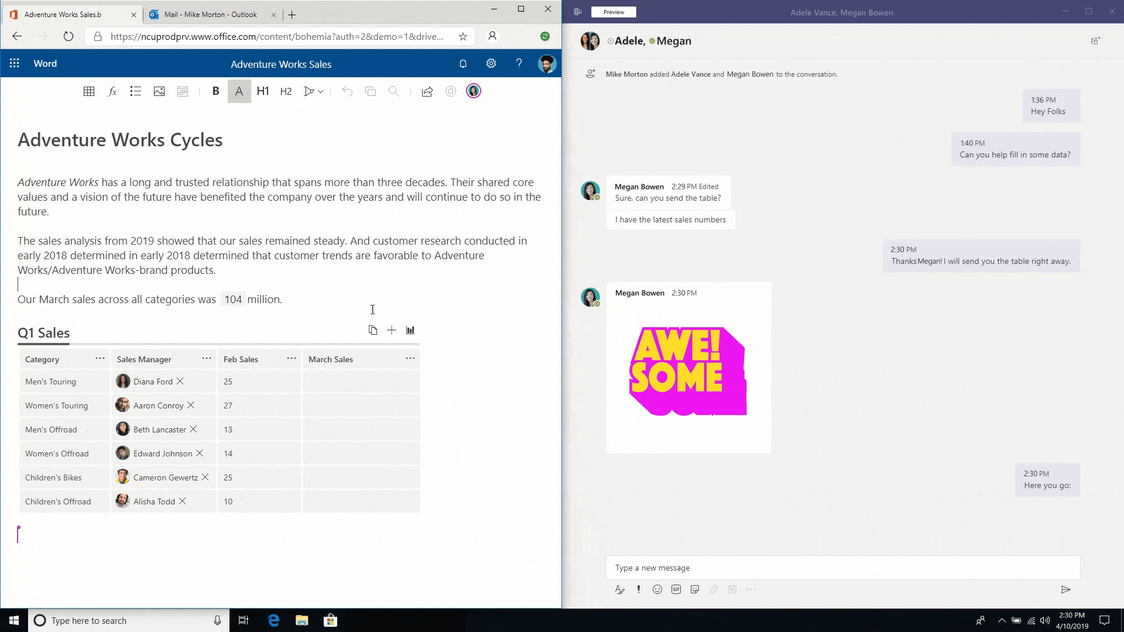Insert a chart for the Q1 Sales table

click(x=410, y=330)
